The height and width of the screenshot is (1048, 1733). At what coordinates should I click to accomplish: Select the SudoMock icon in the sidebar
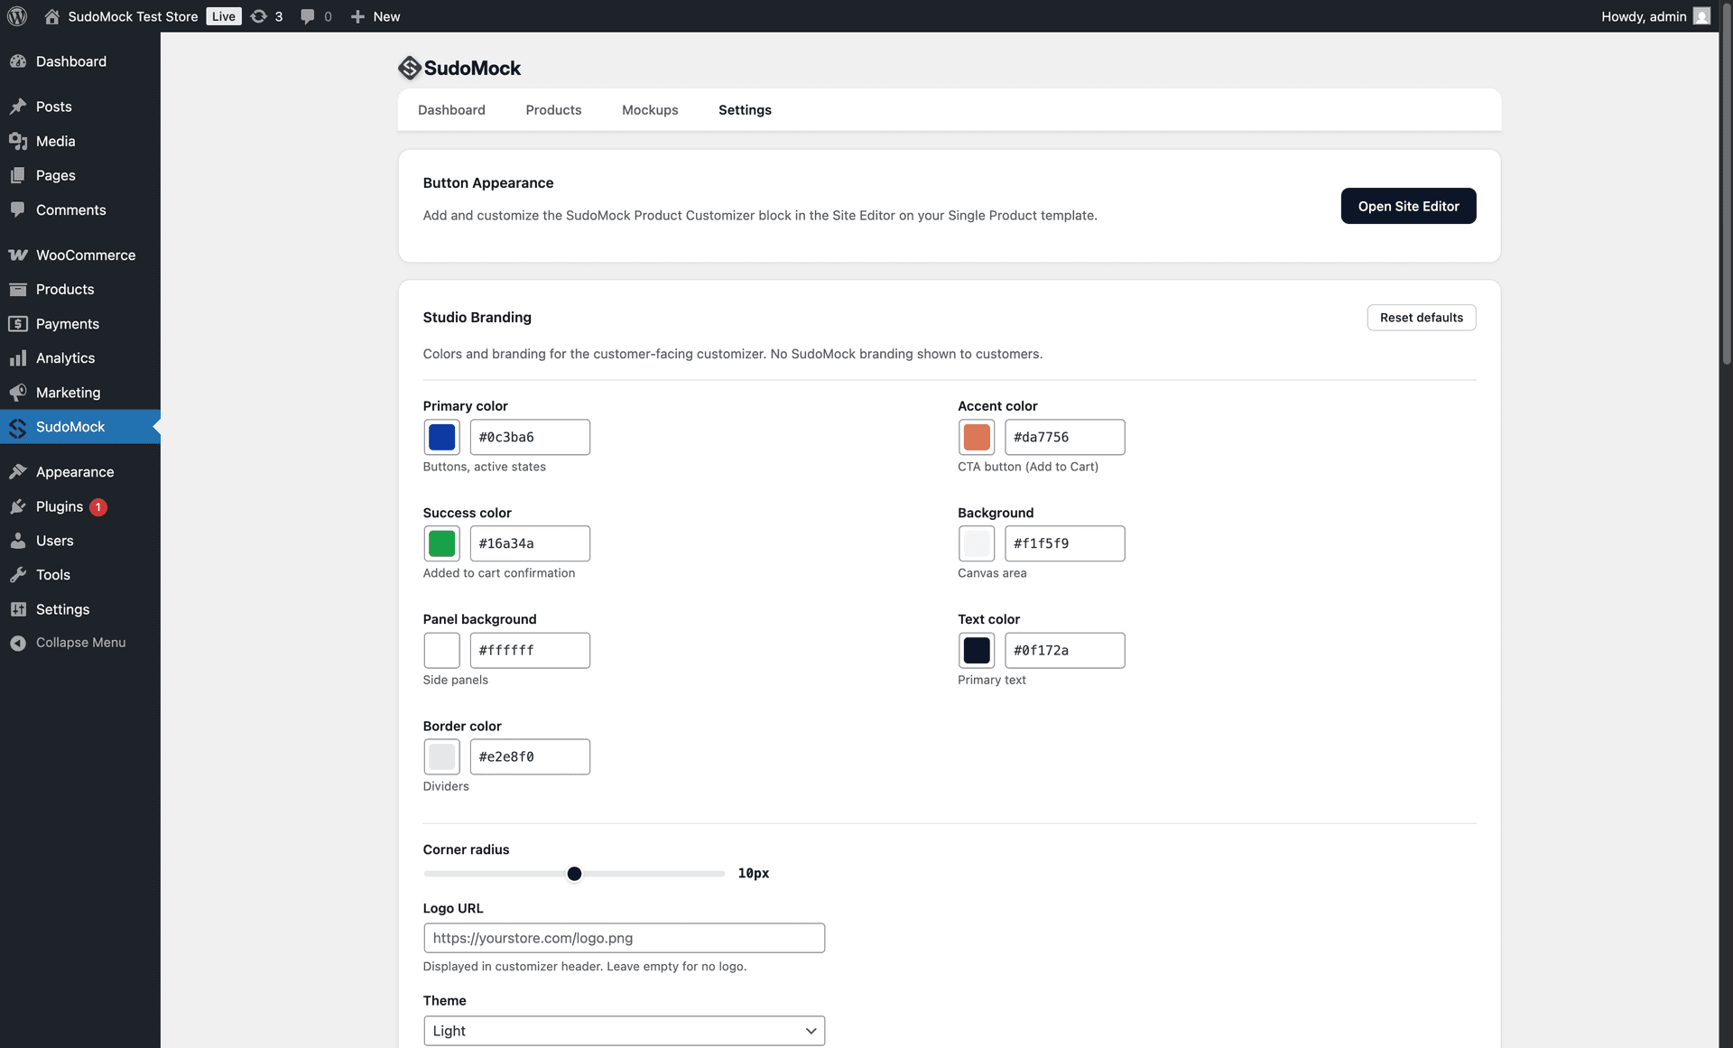(x=19, y=427)
